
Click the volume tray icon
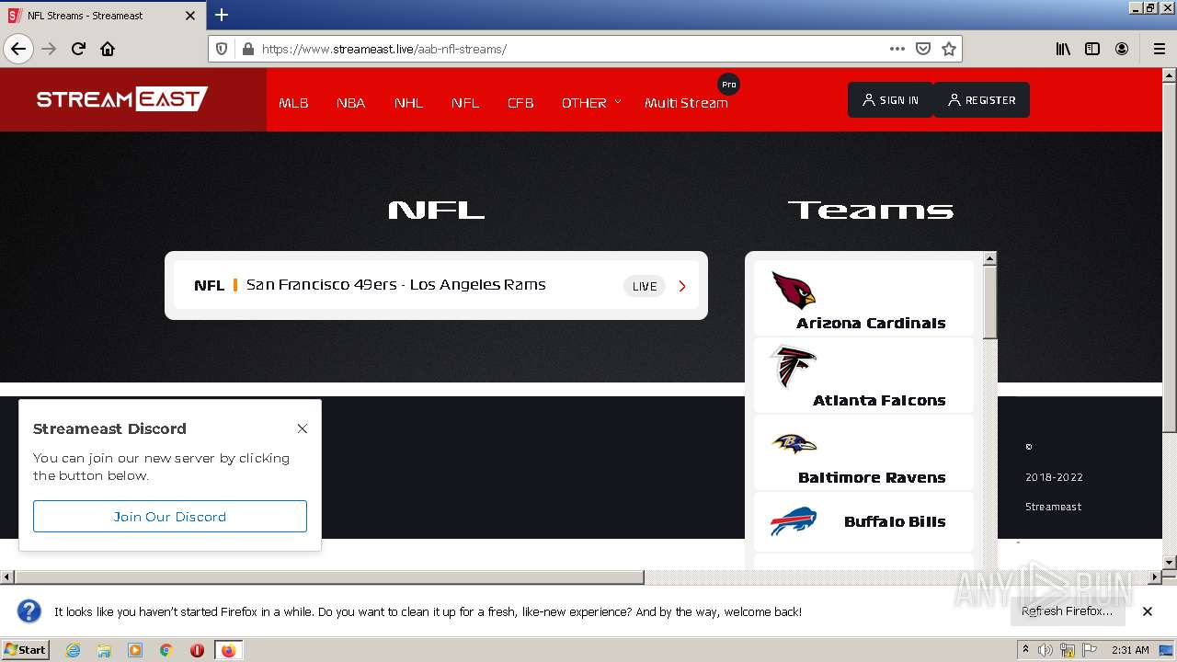tap(1046, 650)
